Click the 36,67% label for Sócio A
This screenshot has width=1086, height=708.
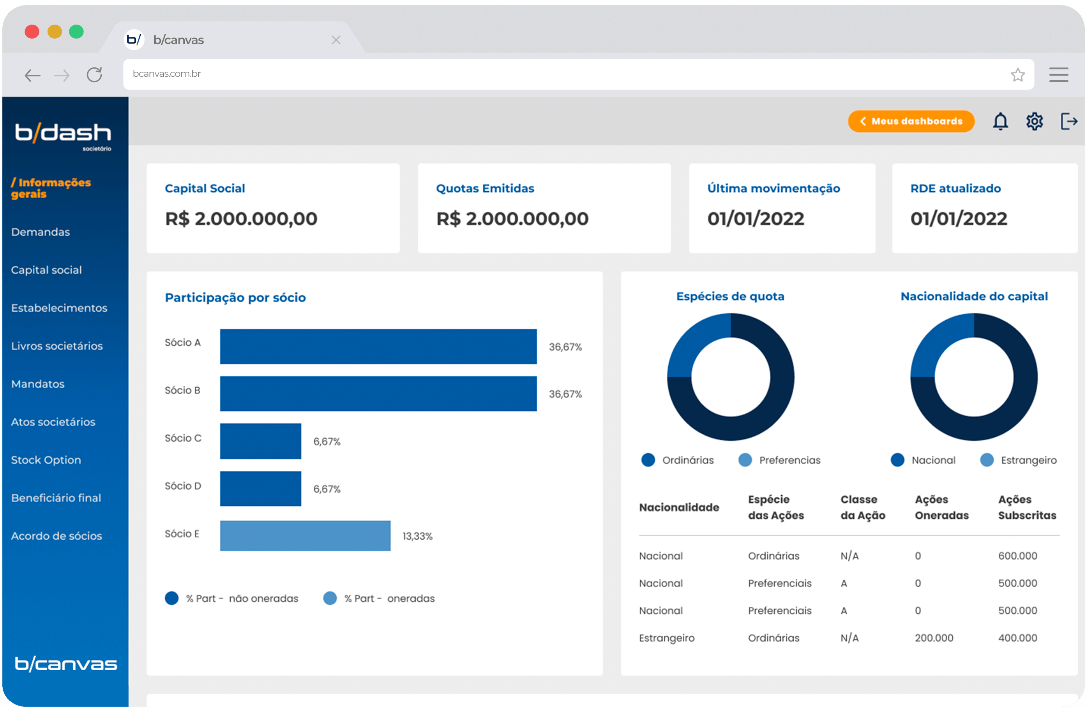[x=565, y=347]
